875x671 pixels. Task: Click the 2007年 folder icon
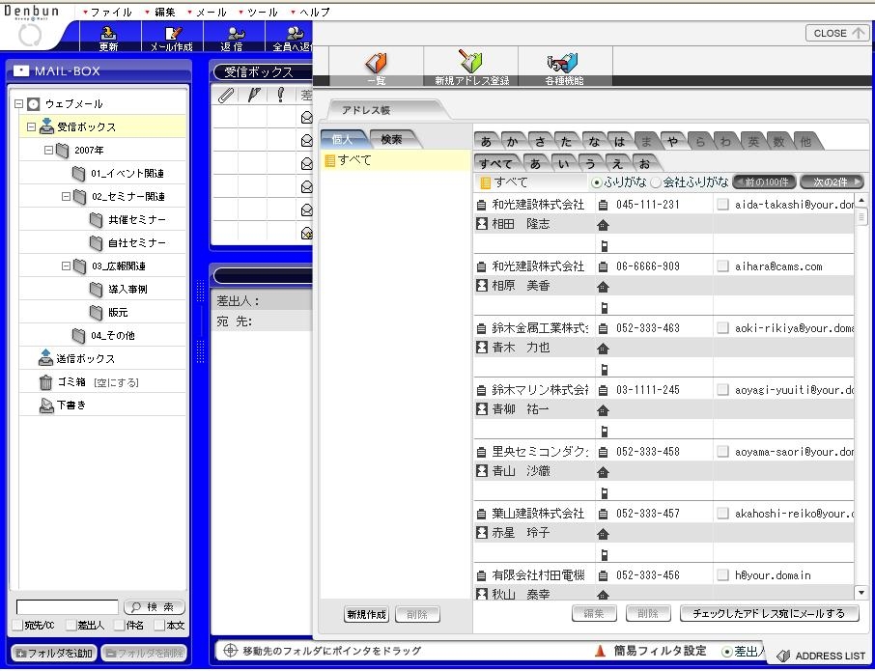coord(63,150)
